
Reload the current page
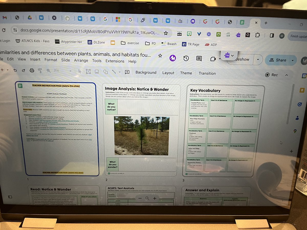click(4, 30)
